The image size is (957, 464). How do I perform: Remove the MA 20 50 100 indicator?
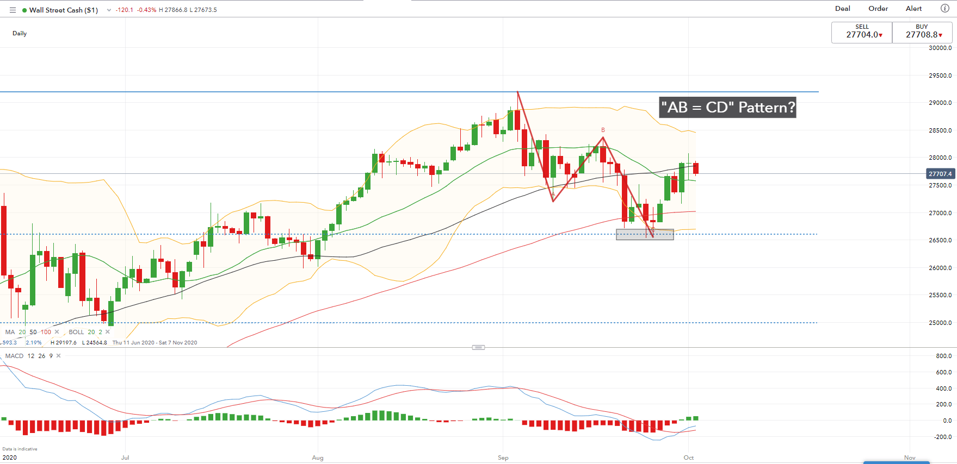pyautogui.click(x=57, y=332)
